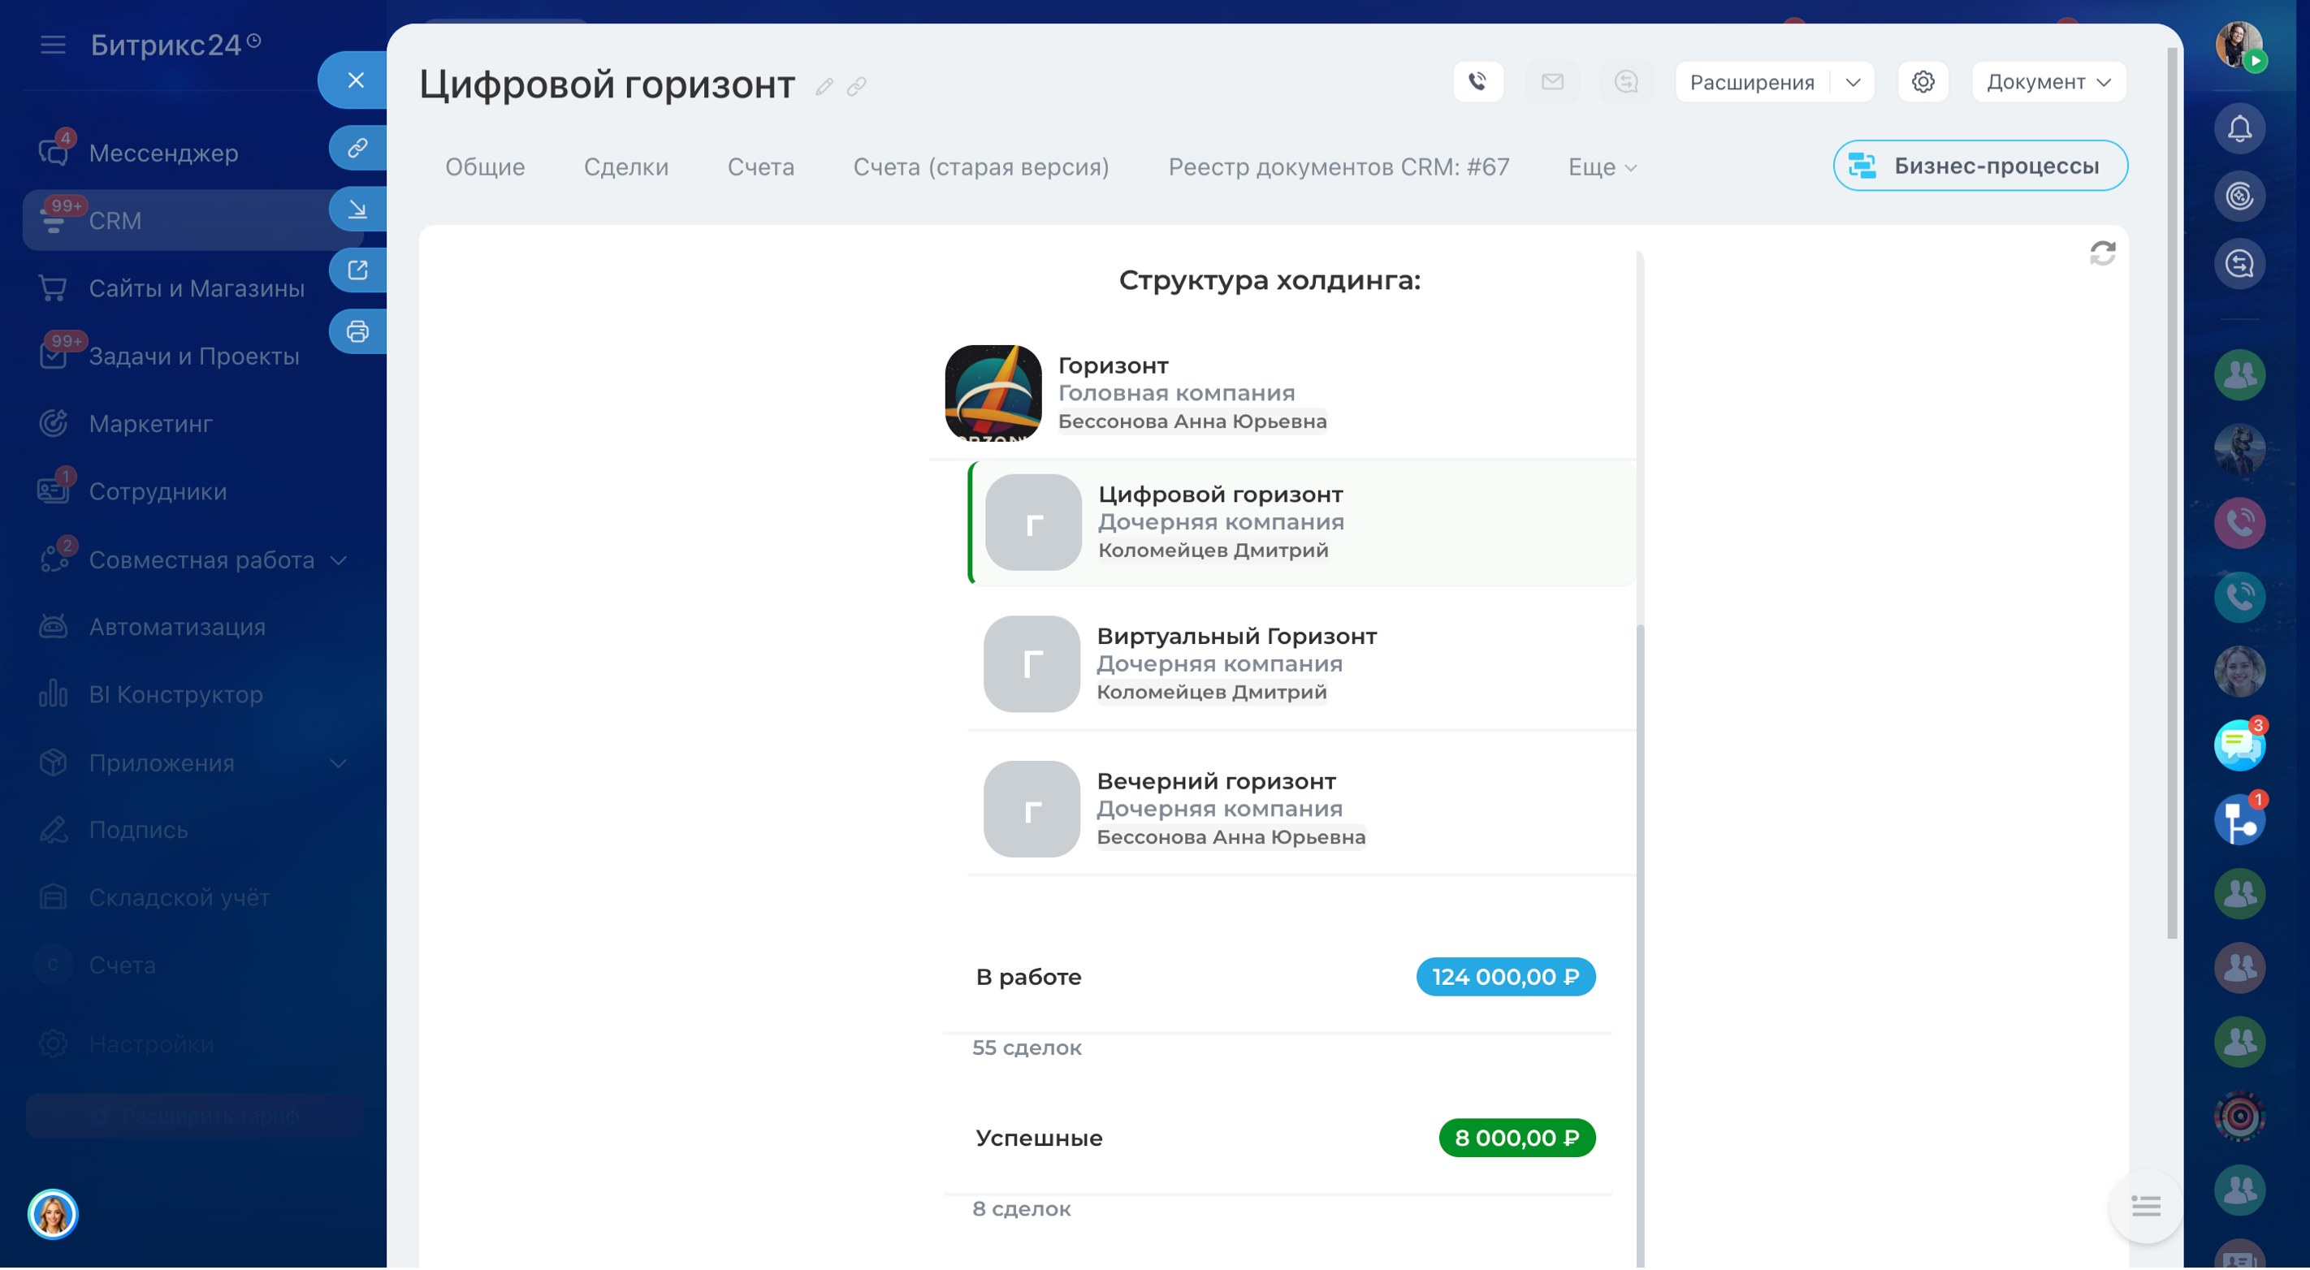
Task: Click the Бизнес-процессы button
Action: (x=1979, y=166)
